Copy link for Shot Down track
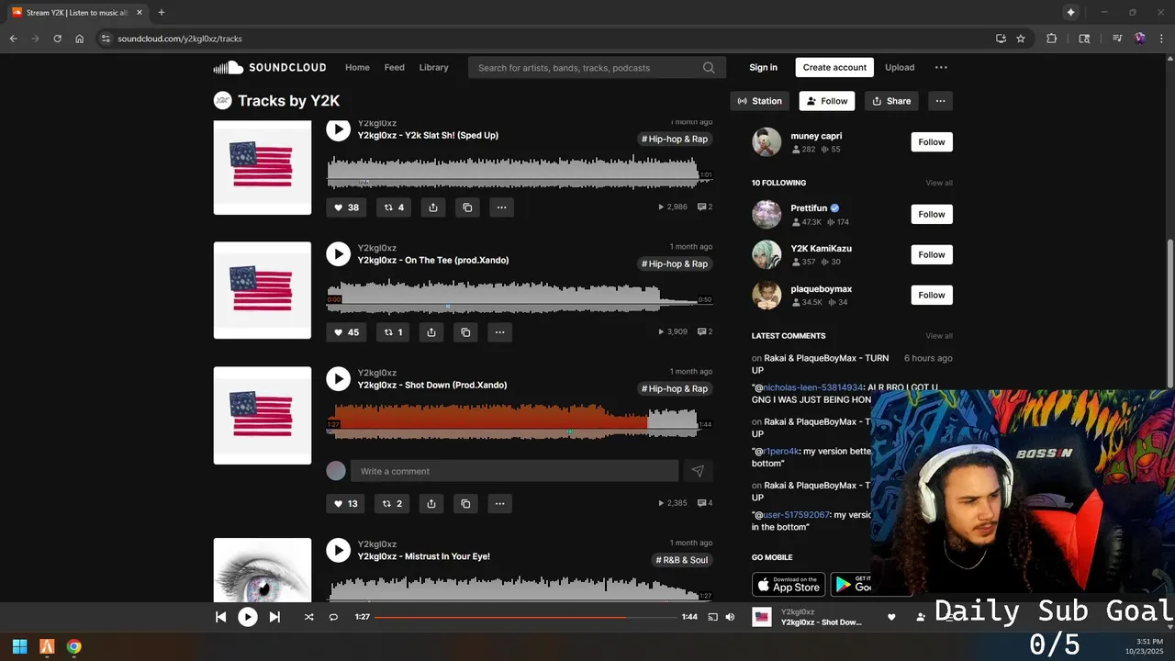 pyautogui.click(x=465, y=503)
